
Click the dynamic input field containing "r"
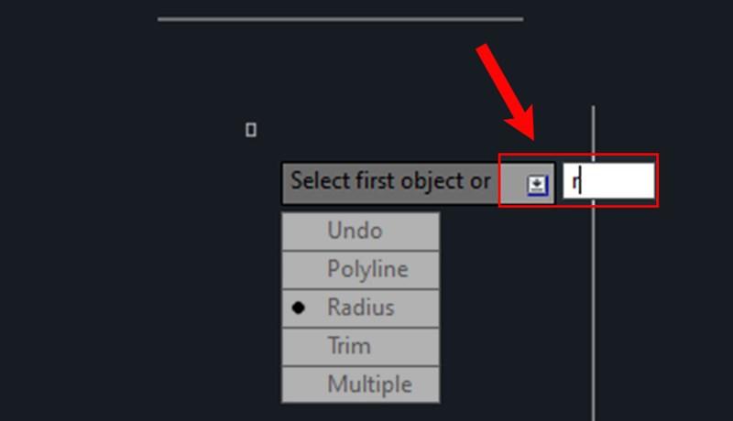[x=608, y=181]
